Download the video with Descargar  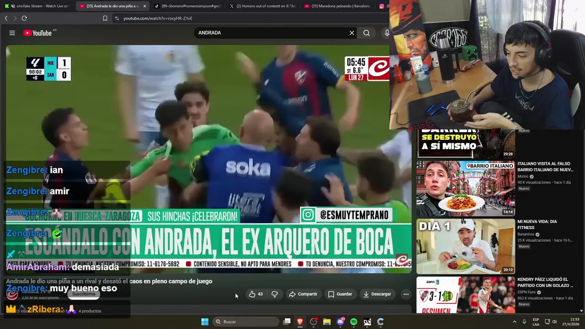377,294
